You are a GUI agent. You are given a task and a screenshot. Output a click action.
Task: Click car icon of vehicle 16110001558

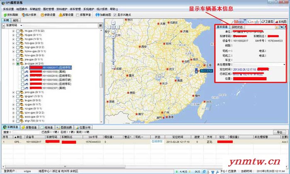(x=27, y=72)
